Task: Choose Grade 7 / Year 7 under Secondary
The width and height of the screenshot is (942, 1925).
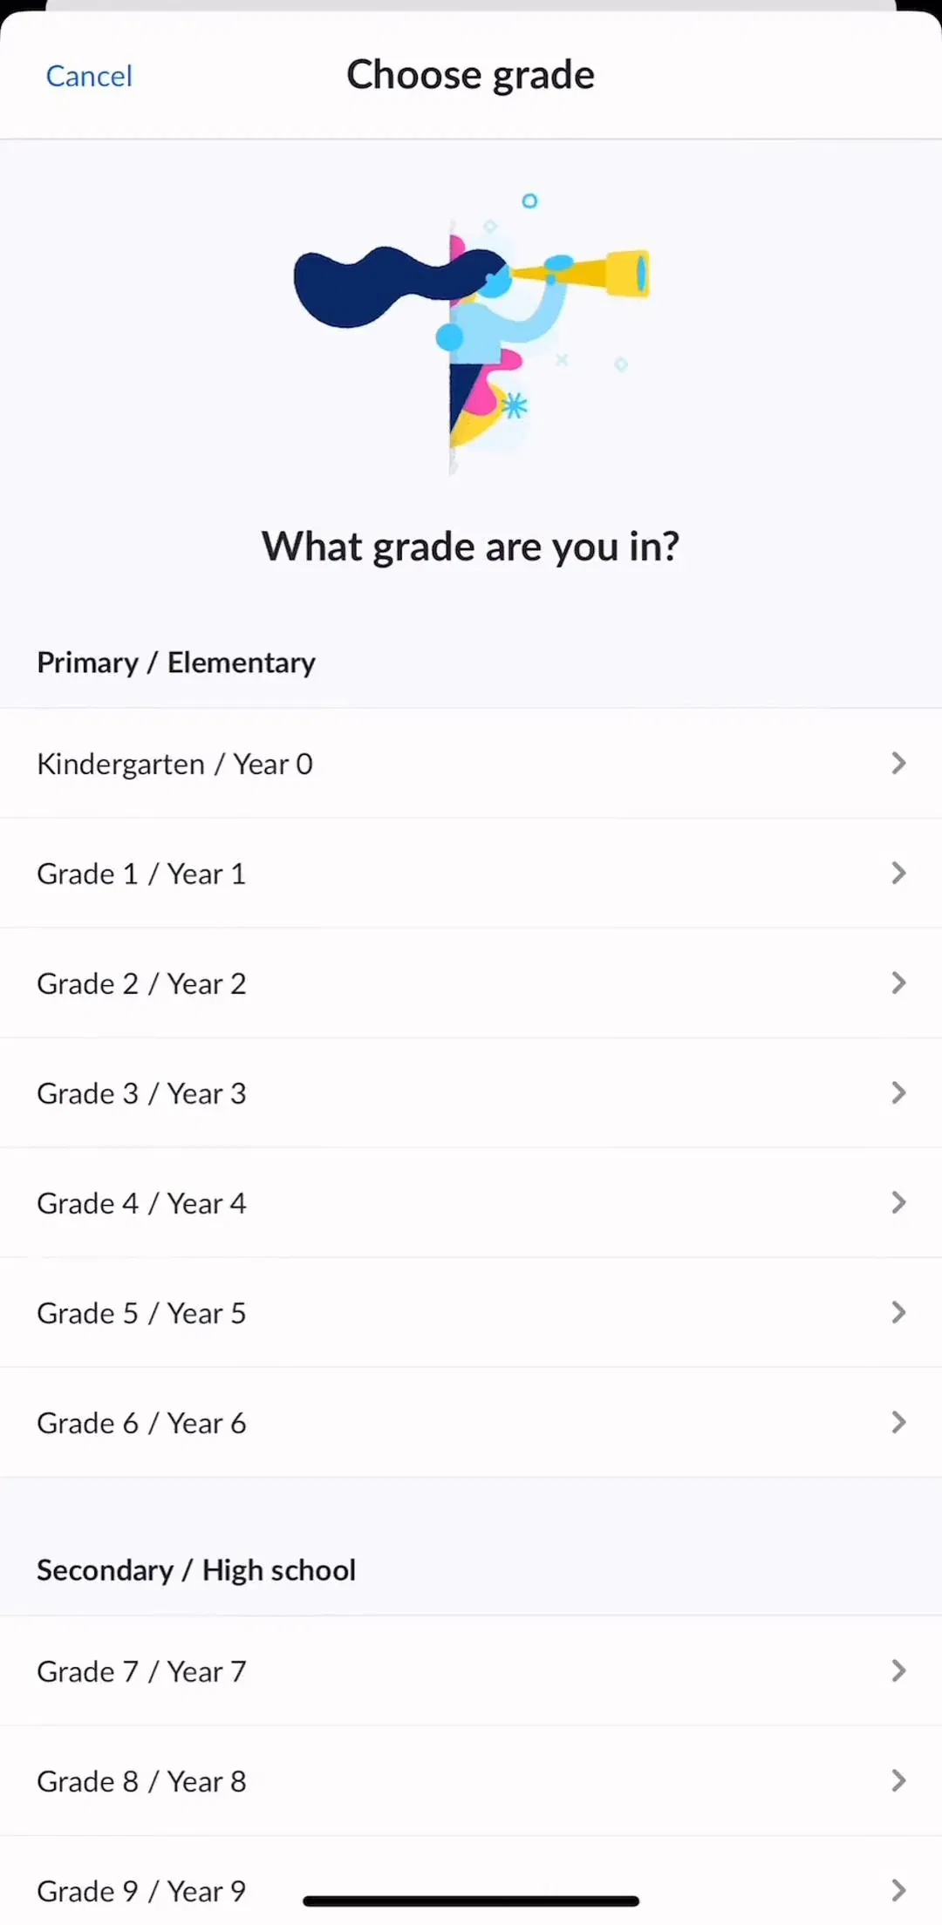Action: click(x=471, y=1671)
